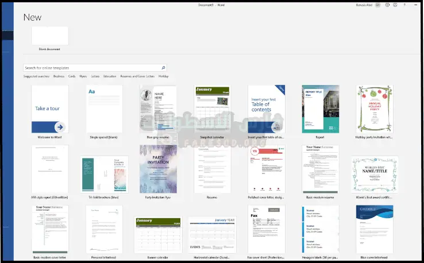The height and width of the screenshot is (263, 424).
Task: Open Help question mark icon
Action: 405,5
